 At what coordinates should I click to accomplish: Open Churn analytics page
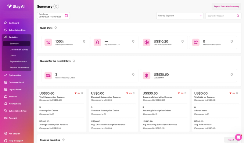[13, 55]
